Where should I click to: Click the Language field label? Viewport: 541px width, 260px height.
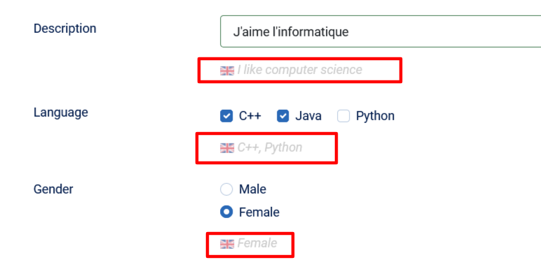(61, 113)
